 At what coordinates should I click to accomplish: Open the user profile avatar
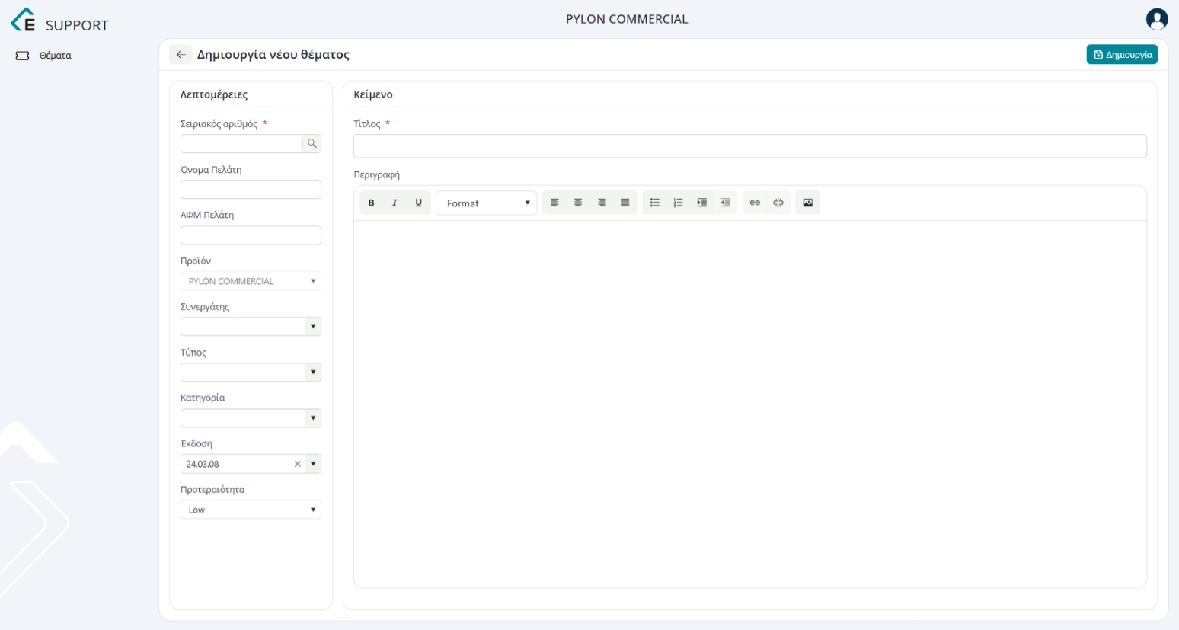1156,19
